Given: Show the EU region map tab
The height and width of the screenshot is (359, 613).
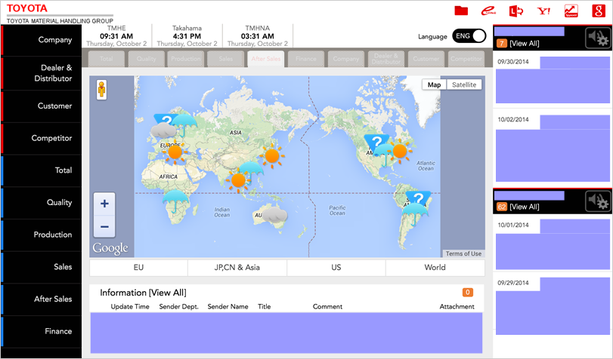Looking at the screenshot, I should coord(138,268).
